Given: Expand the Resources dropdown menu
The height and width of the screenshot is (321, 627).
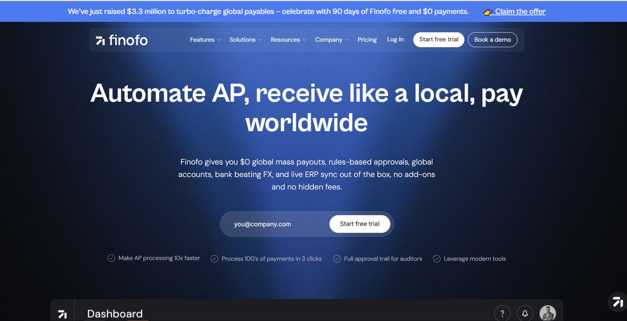Looking at the screenshot, I should click(x=288, y=40).
